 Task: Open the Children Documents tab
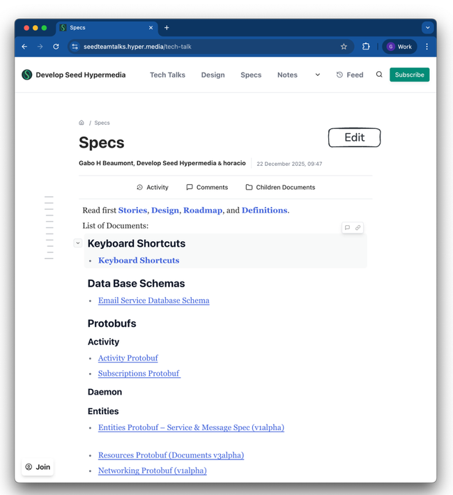click(x=280, y=188)
